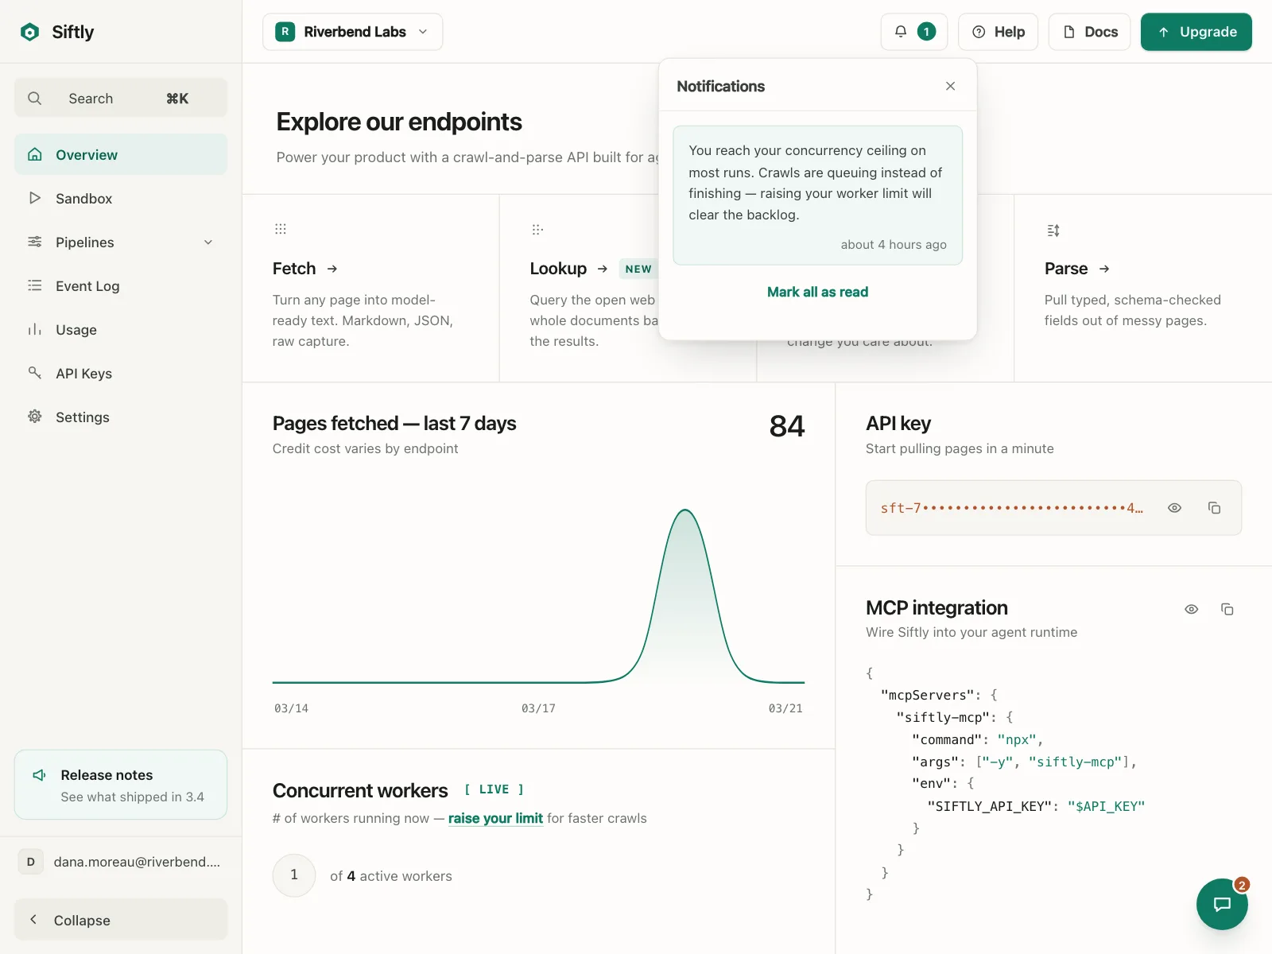
Task: Click the NEW badge beside Lookup
Action: pyautogui.click(x=638, y=269)
